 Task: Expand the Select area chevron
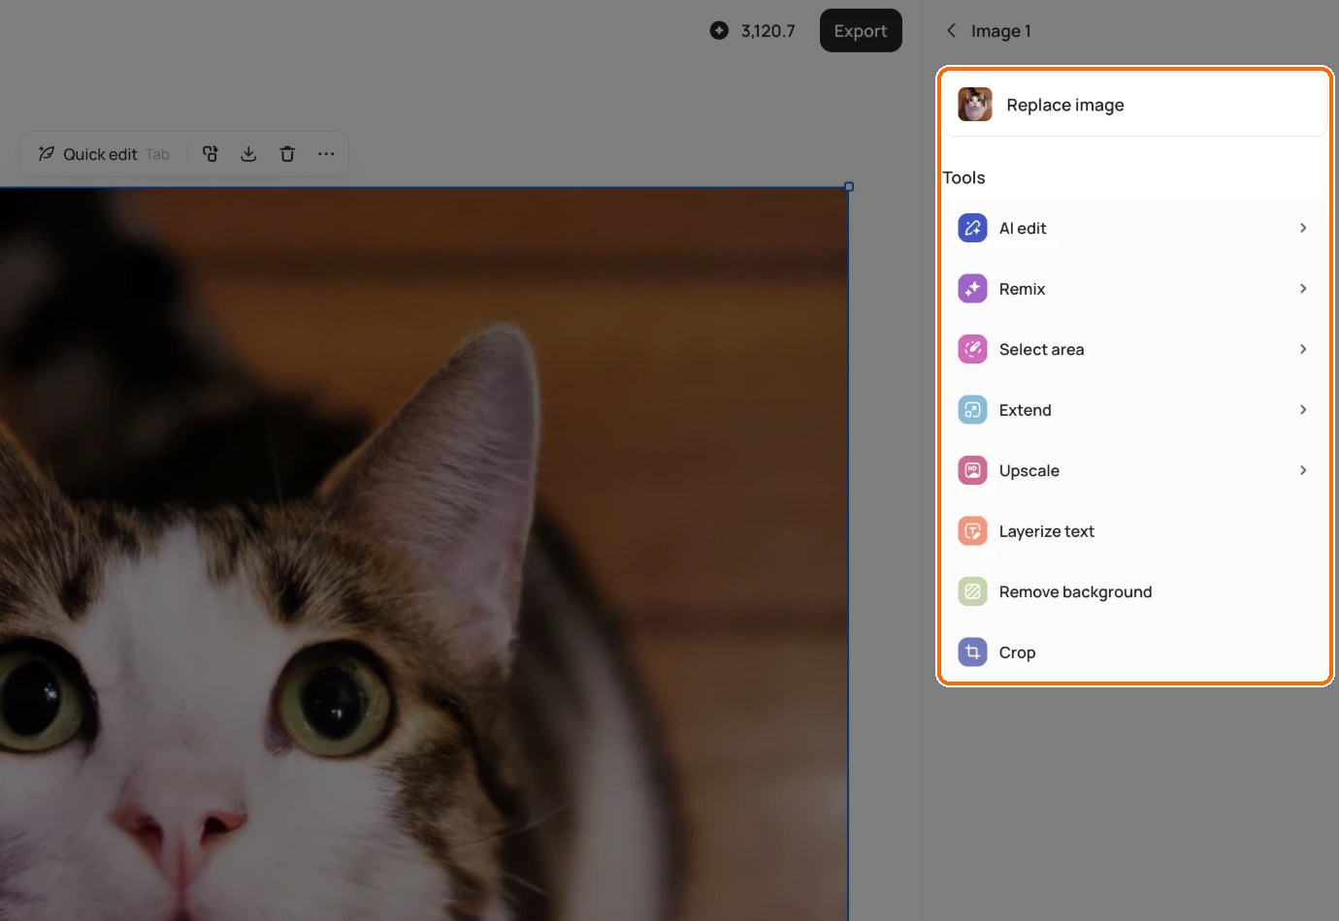[1303, 349]
